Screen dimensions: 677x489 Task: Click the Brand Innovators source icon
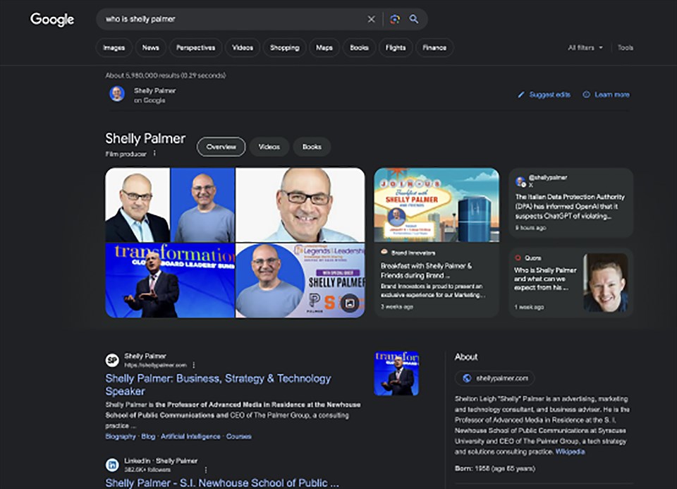point(384,253)
